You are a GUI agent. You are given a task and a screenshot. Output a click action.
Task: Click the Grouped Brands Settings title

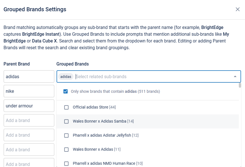coord(35,9)
